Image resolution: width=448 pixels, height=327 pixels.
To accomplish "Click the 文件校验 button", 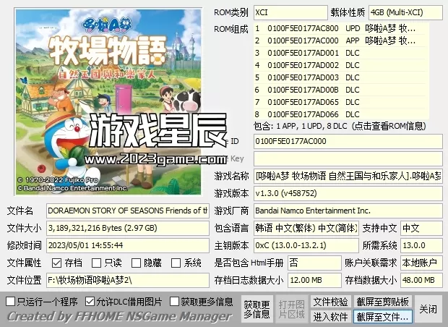I will [330, 301].
